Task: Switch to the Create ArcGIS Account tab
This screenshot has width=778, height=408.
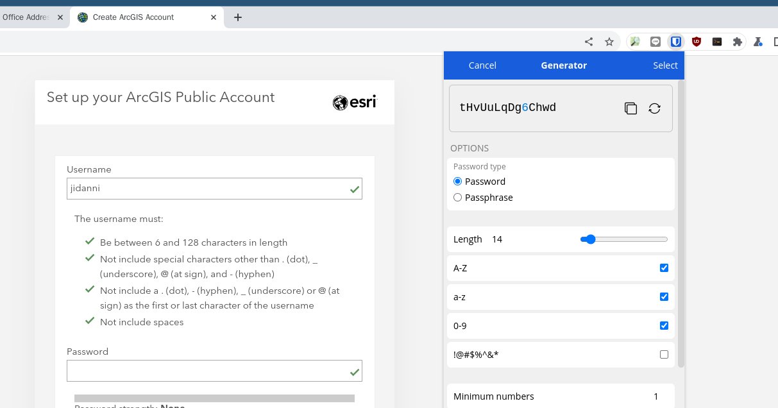Action: click(x=147, y=17)
